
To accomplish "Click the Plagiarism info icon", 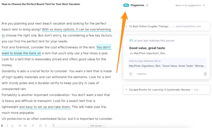I will [147, 5].
